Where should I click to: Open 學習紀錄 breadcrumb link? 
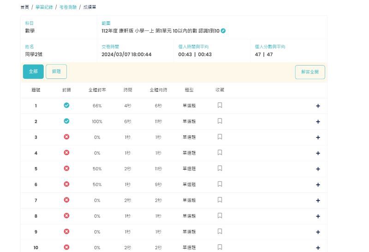pos(44,7)
